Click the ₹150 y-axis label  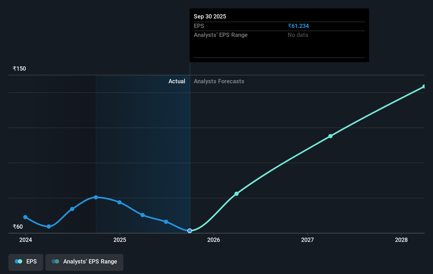[x=19, y=69]
